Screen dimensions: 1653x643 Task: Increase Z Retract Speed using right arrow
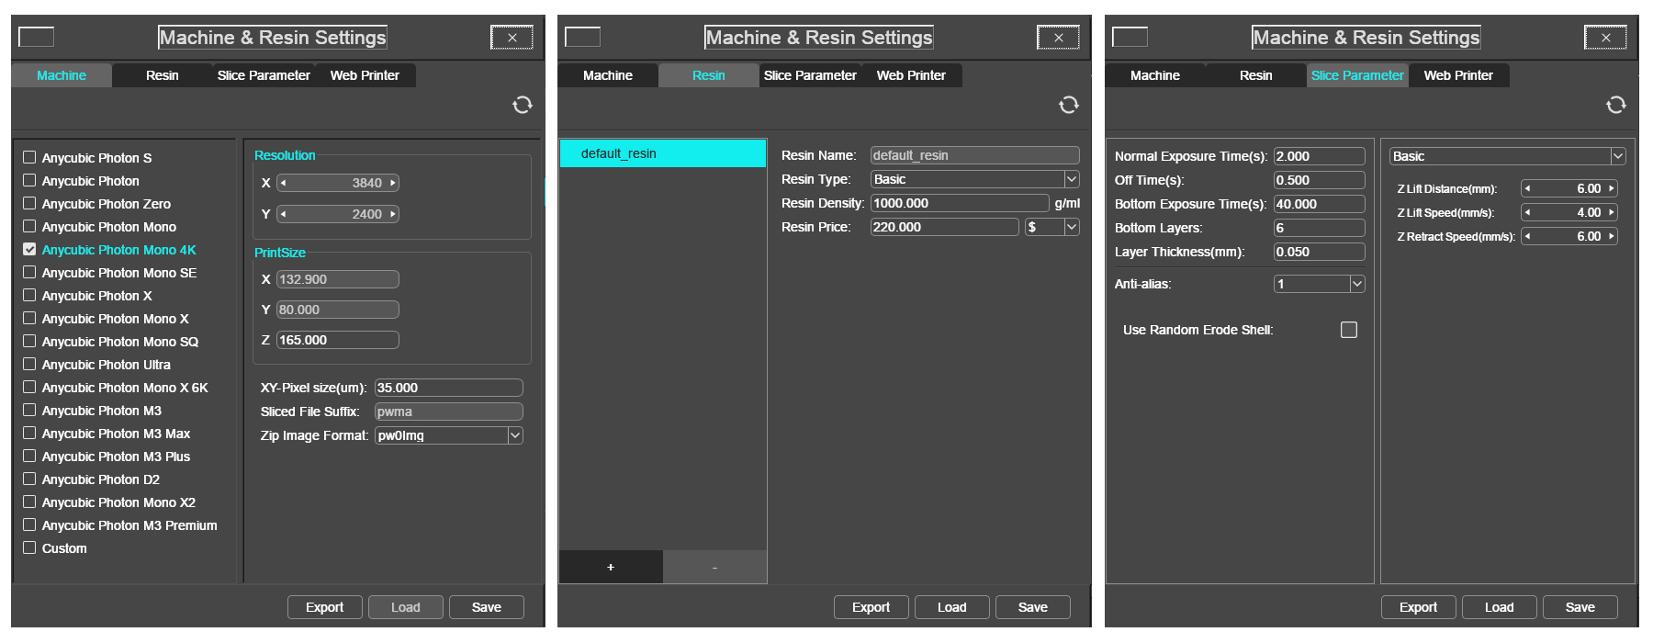[1611, 236]
